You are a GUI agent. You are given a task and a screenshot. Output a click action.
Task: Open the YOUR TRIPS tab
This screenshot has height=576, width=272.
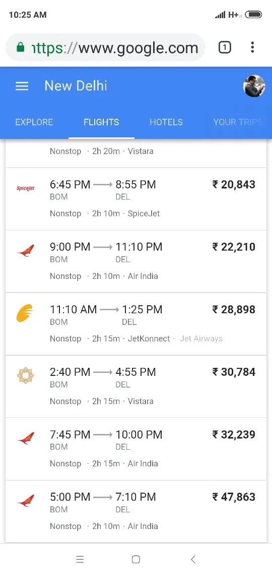pos(238,122)
